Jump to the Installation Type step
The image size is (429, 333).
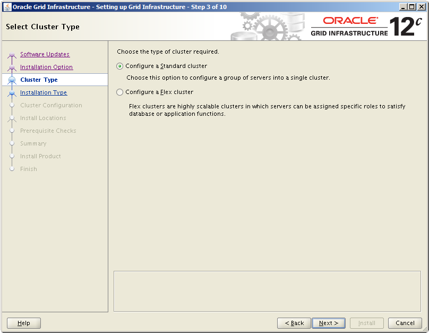click(x=44, y=92)
